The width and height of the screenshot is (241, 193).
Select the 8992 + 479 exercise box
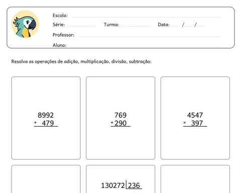[46, 118]
